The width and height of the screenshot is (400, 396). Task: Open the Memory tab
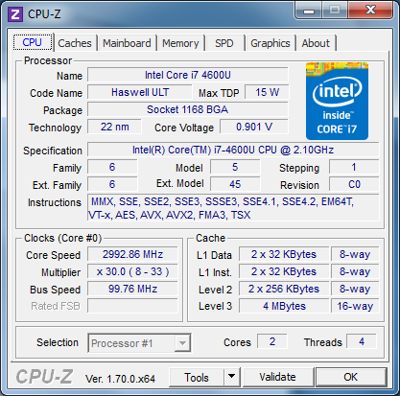180,43
